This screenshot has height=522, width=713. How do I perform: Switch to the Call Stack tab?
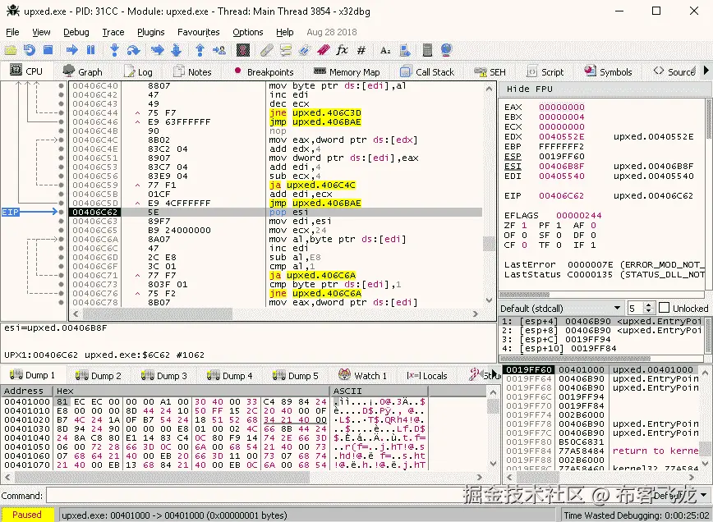[427, 71]
